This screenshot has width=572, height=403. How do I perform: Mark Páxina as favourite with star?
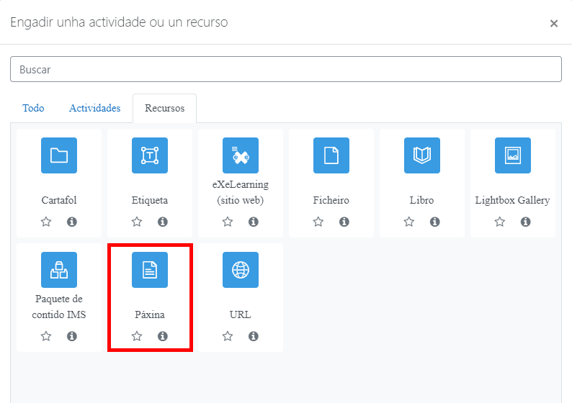(x=137, y=336)
